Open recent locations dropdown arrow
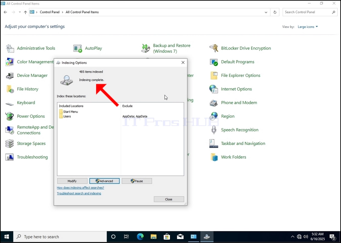 click(x=20, y=12)
